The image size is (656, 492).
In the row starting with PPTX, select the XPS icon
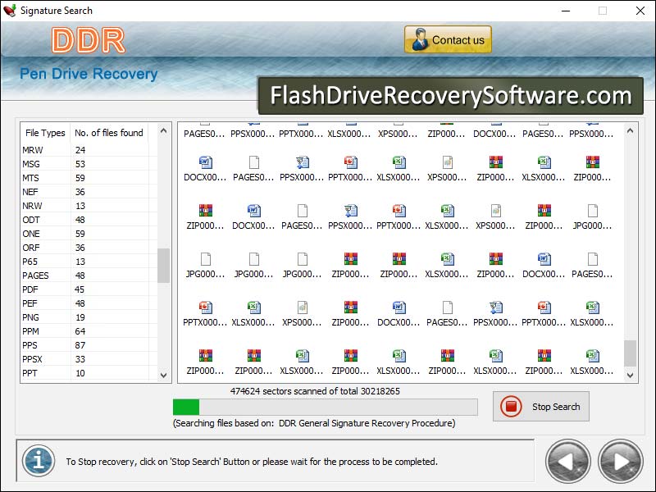[x=302, y=307]
